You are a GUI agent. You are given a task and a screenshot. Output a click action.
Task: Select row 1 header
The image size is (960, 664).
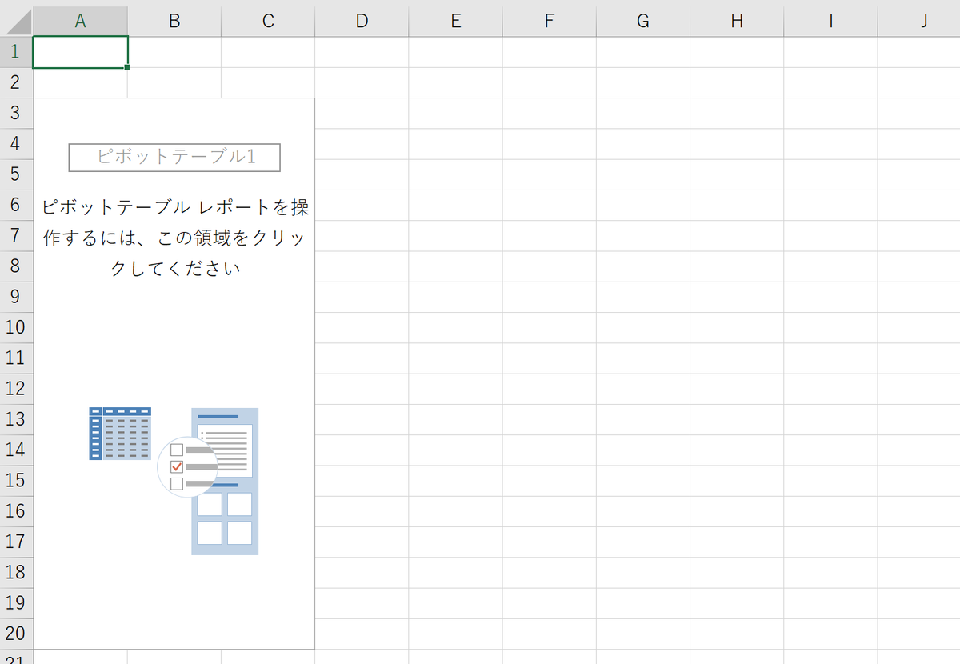[x=16, y=52]
